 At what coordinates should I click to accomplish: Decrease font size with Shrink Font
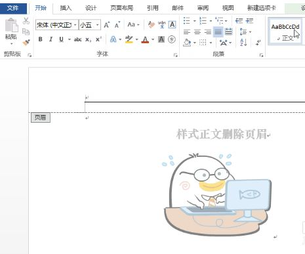pyautogui.click(x=117, y=25)
